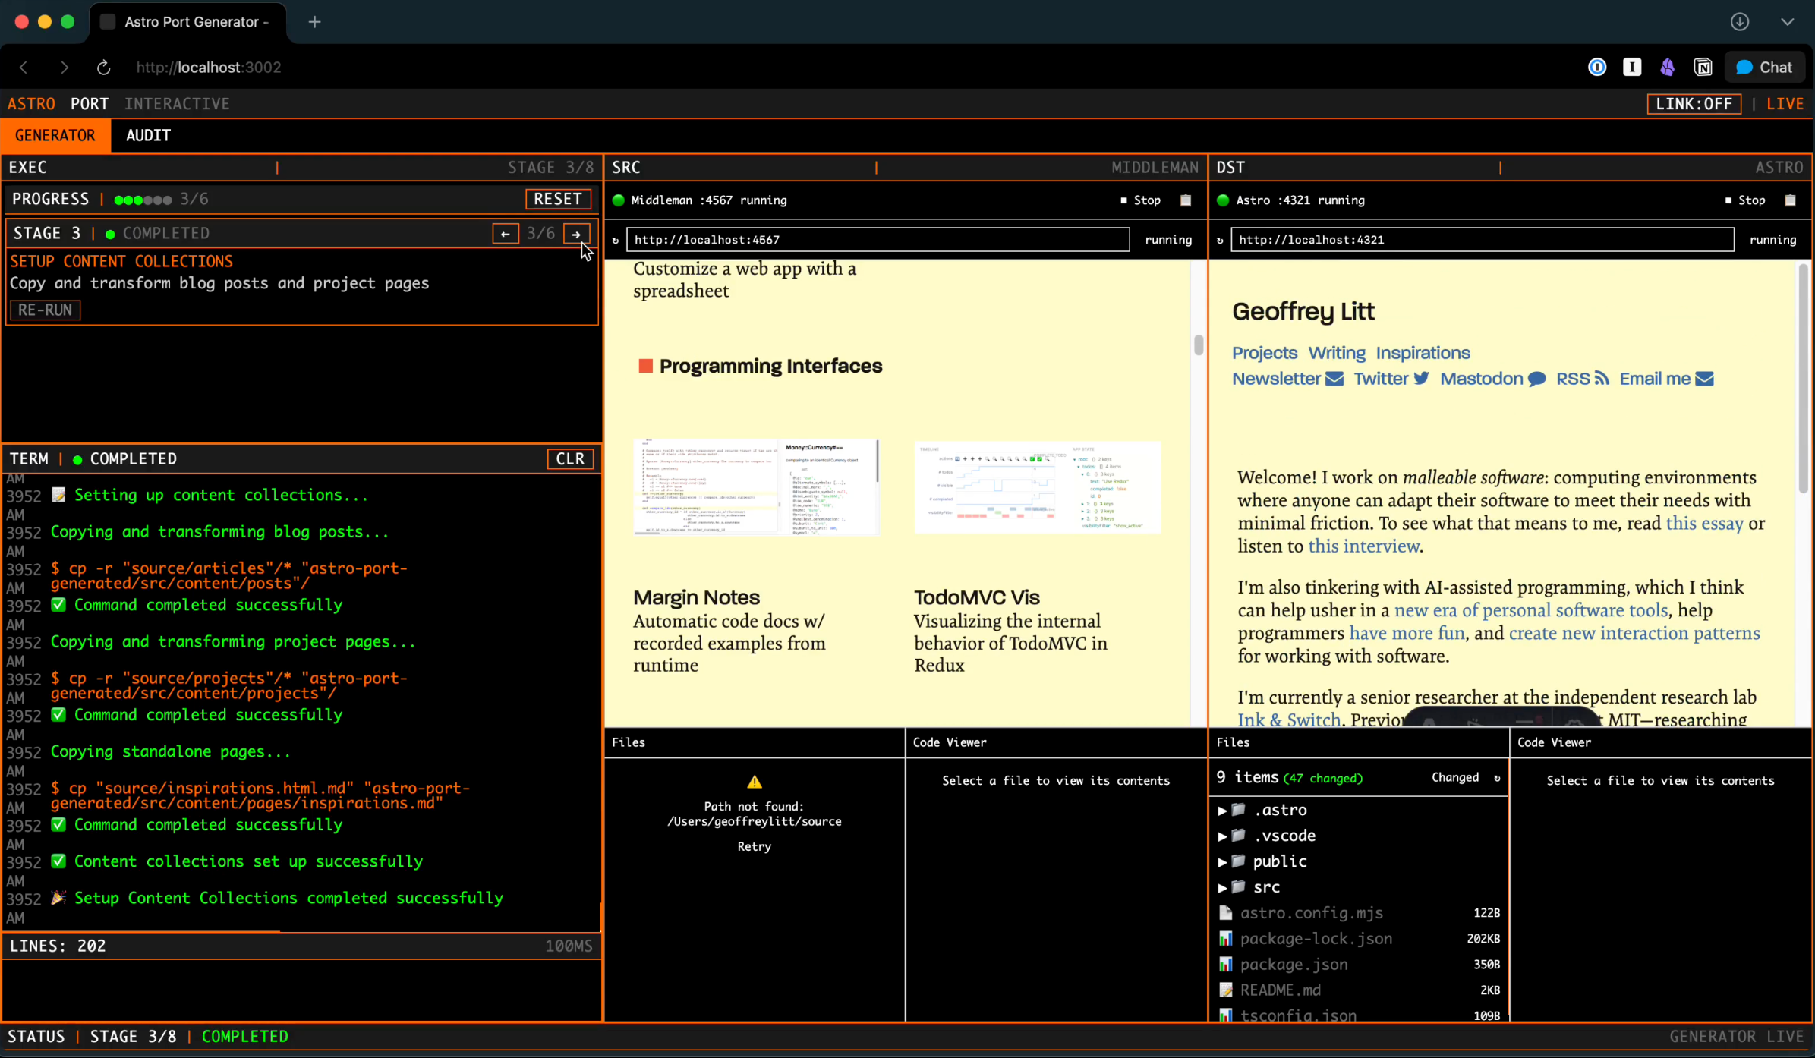The width and height of the screenshot is (1815, 1058).
Task: Click the previous stage arrow button
Action: (505, 234)
